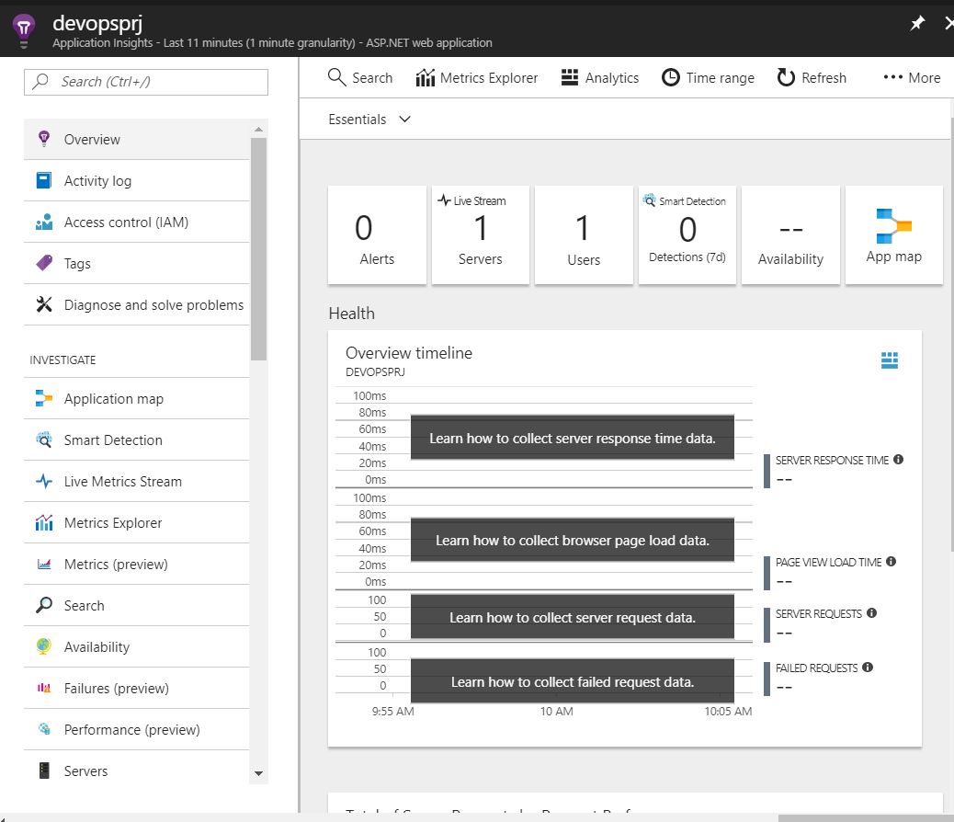
Task: Click info icon next to Server Response Time
Action: pyautogui.click(x=898, y=460)
